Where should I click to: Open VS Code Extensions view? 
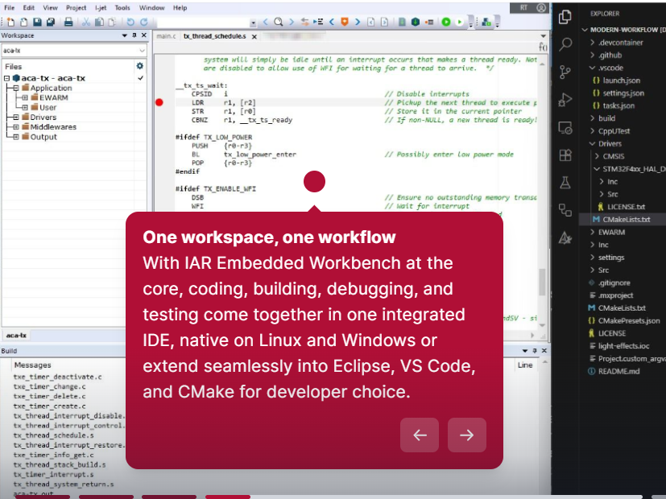pyautogui.click(x=565, y=155)
